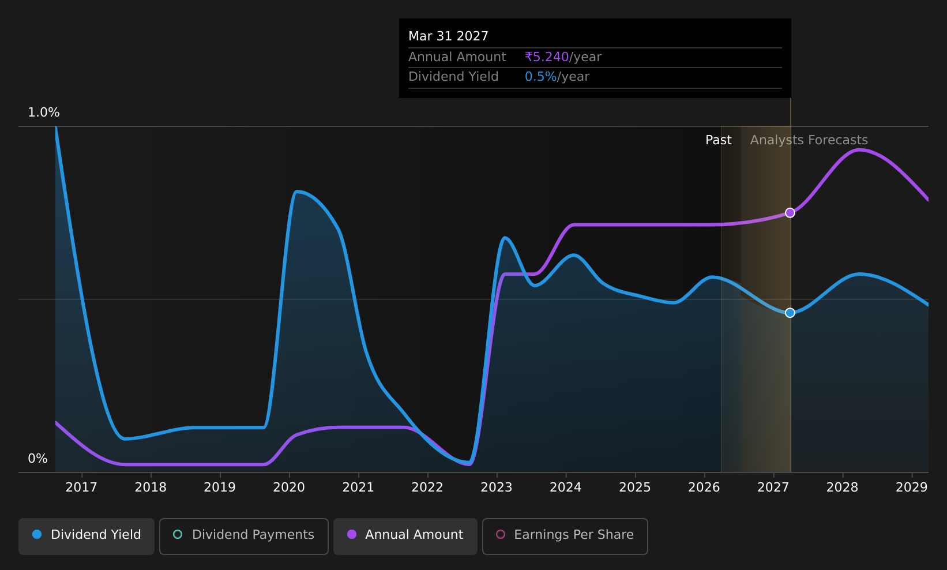The width and height of the screenshot is (947, 570).
Task: Click the purple Annual Amount data point marker
Action: coord(790,213)
